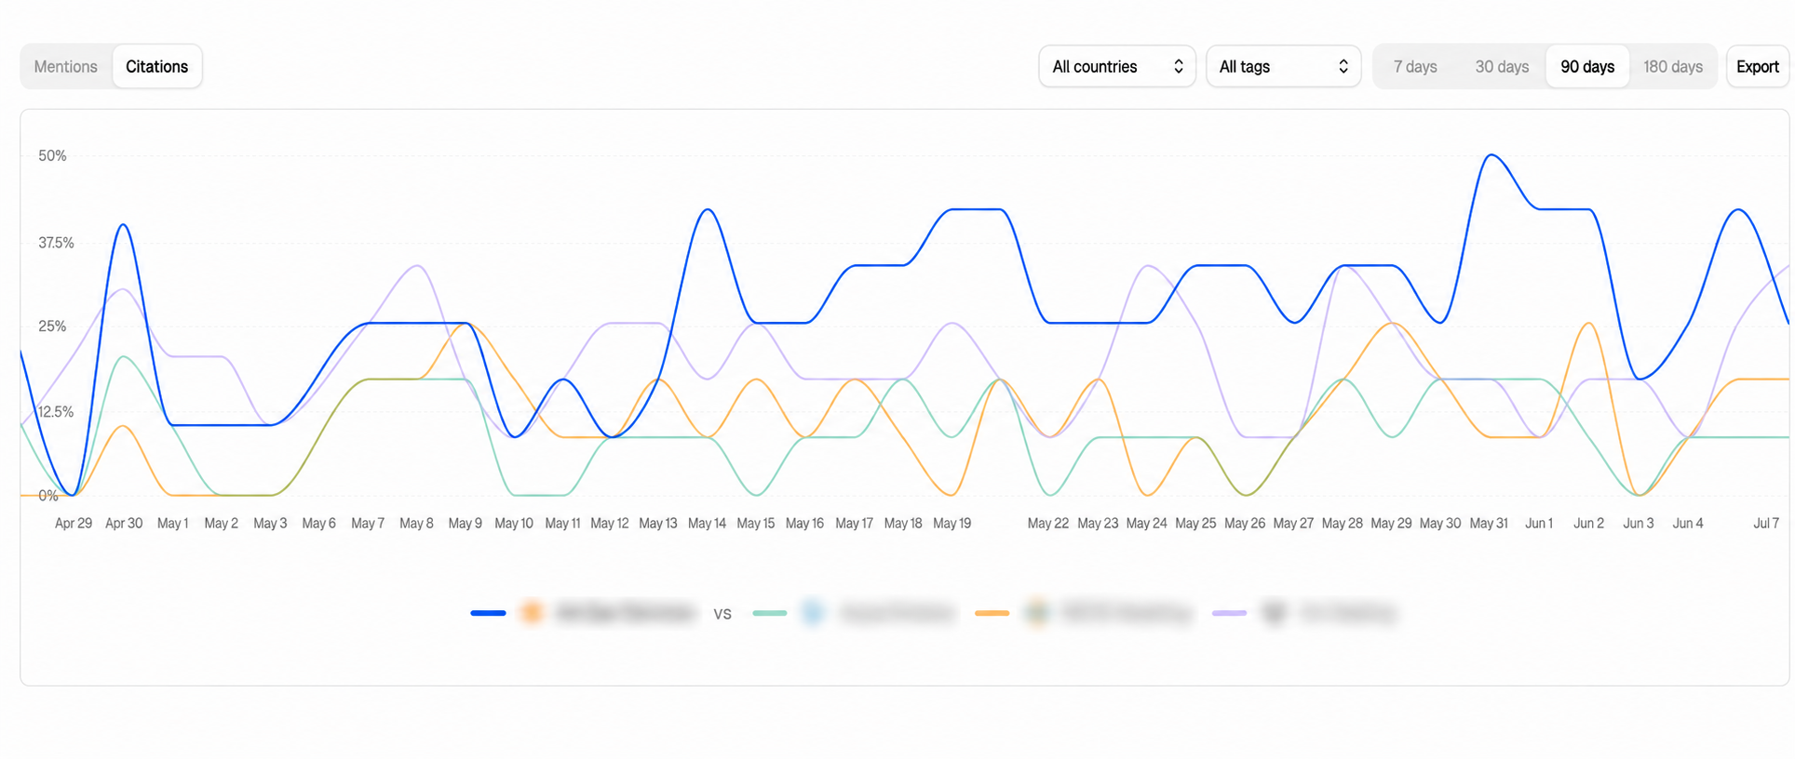Click the 0% y-axis label
Viewport: 1795px width, 759px height.
click(48, 496)
